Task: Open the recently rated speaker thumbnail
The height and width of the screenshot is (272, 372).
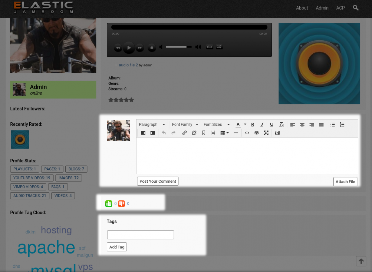Action: pyautogui.click(x=20, y=139)
